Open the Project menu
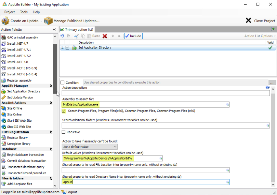The width and height of the screenshot is (277, 195). coord(9,12)
